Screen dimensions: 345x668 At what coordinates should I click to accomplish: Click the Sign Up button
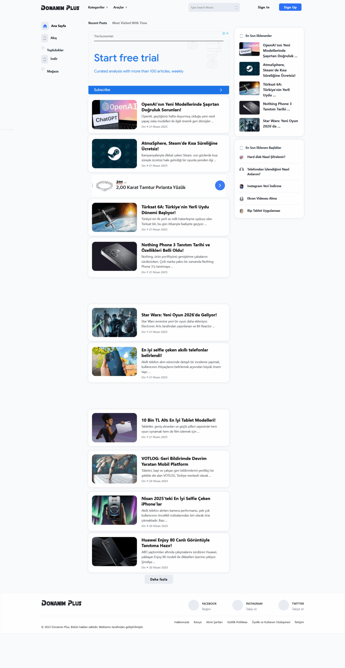pos(290,7)
